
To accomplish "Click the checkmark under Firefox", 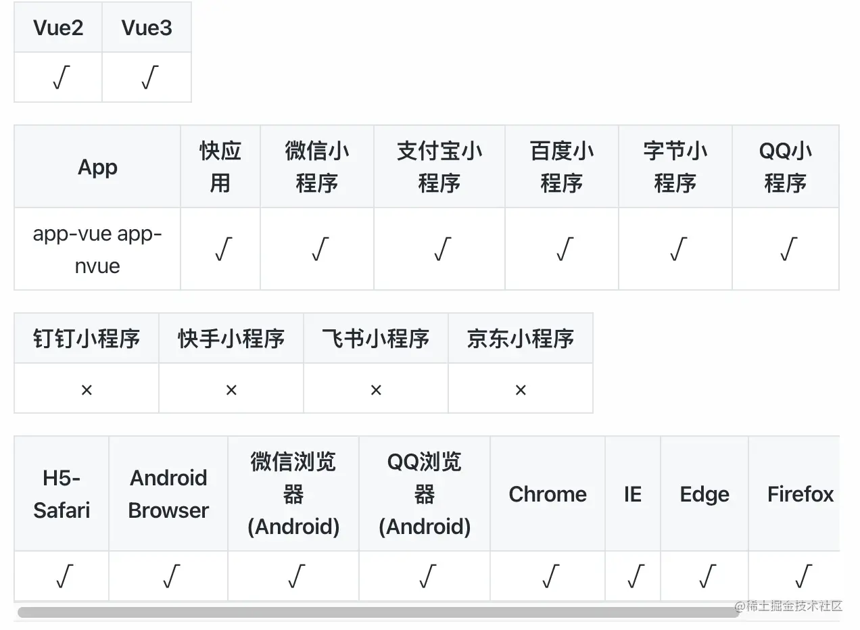I will [802, 576].
